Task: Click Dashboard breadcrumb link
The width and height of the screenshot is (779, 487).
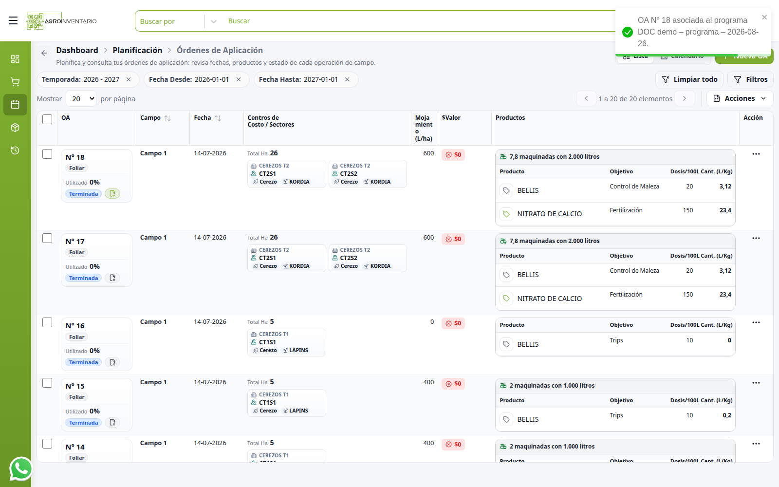Action: point(77,50)
